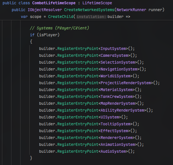Click the AbilityRenderSystem type name
The width and height of the screenshot is (173, 165).
pos(122,110)
